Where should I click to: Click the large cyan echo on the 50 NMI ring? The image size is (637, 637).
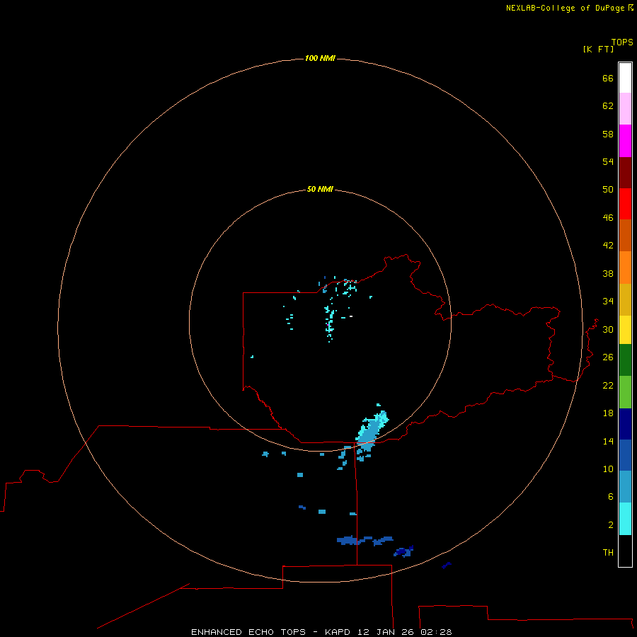click(371, 432)
